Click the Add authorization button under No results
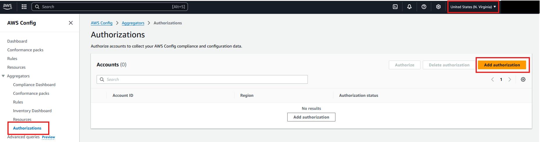Viewport: 540px width, 142px height. pos(311,117)
